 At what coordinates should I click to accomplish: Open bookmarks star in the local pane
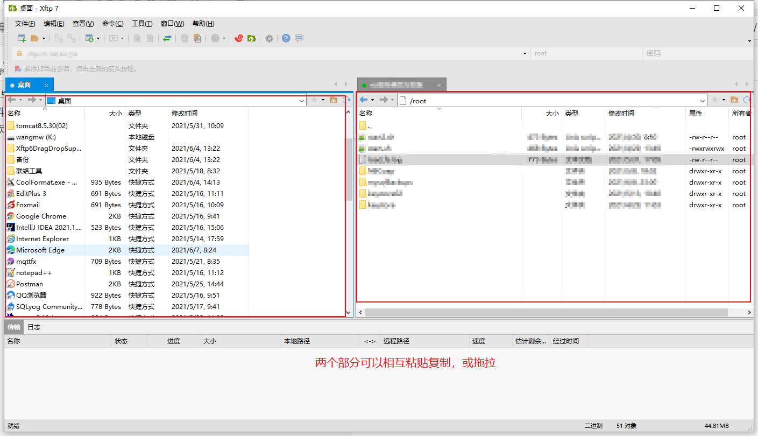click(315, 100)
